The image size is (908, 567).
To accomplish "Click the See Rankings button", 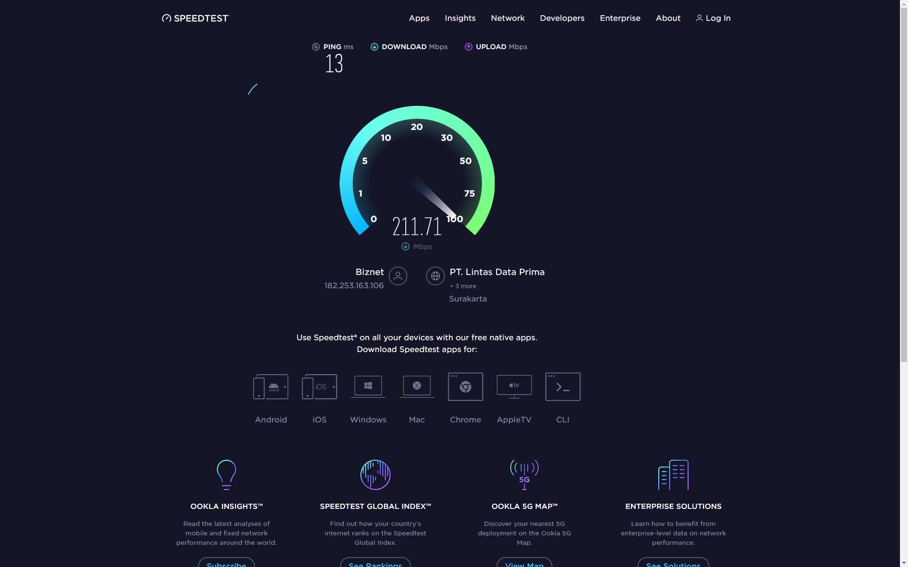I will click(x=375, y=563).
